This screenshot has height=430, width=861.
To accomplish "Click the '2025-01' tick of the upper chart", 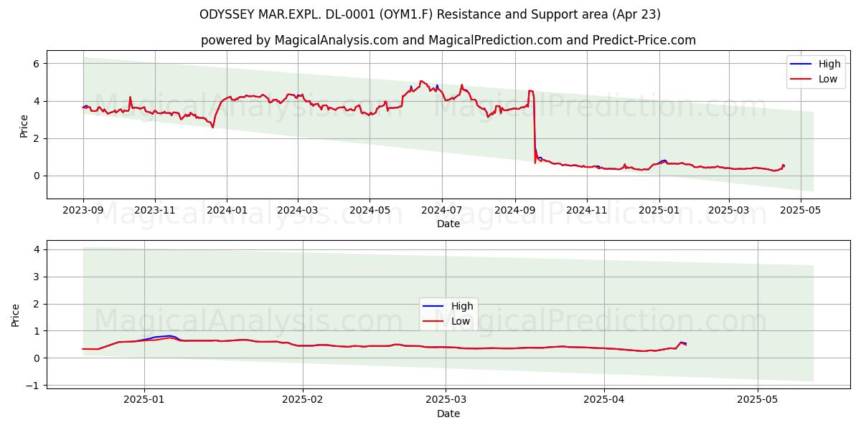I will [659, 211].
